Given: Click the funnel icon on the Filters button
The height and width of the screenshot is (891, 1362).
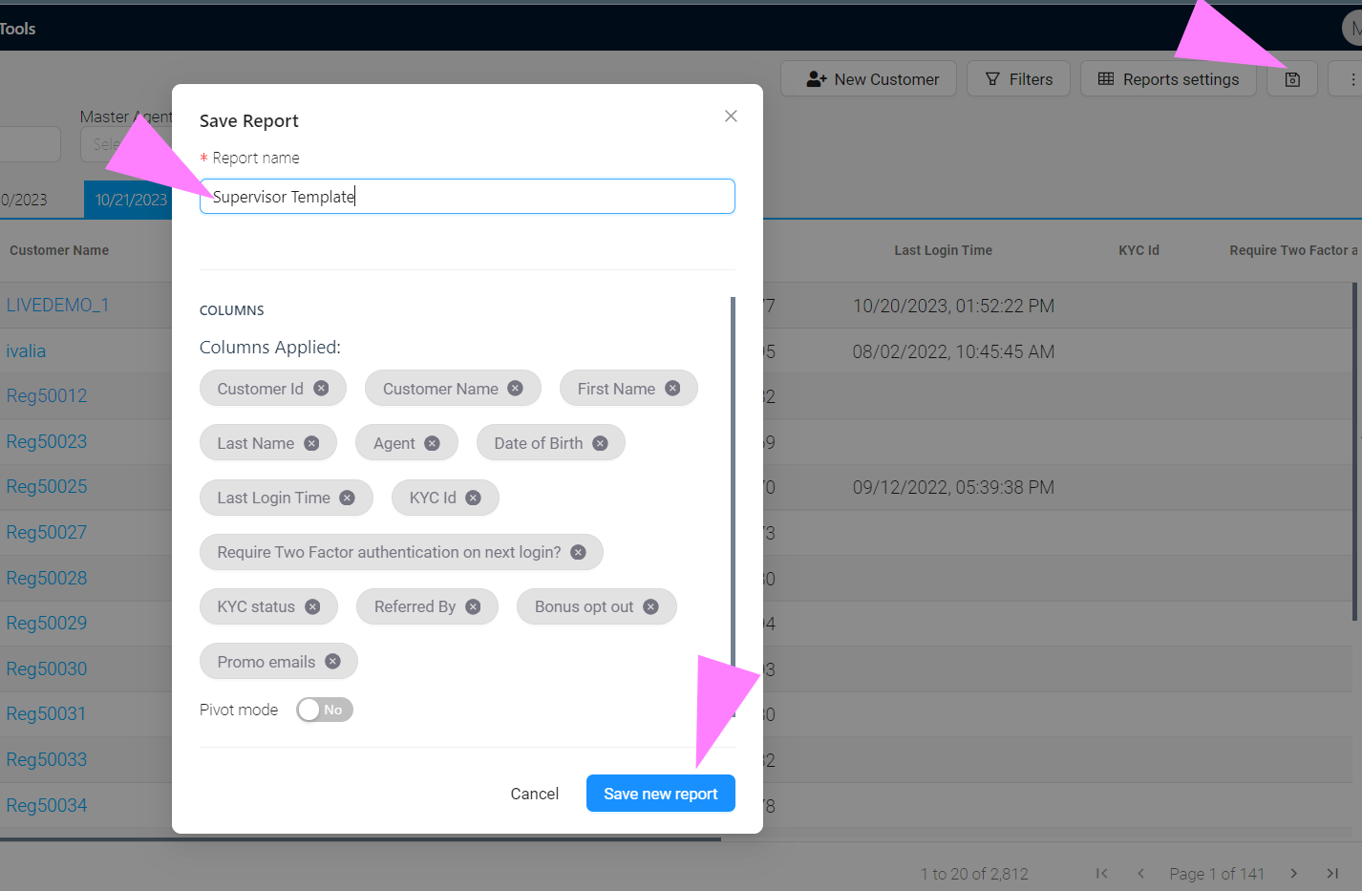Looking at the screenshot, I should [991, 78].
